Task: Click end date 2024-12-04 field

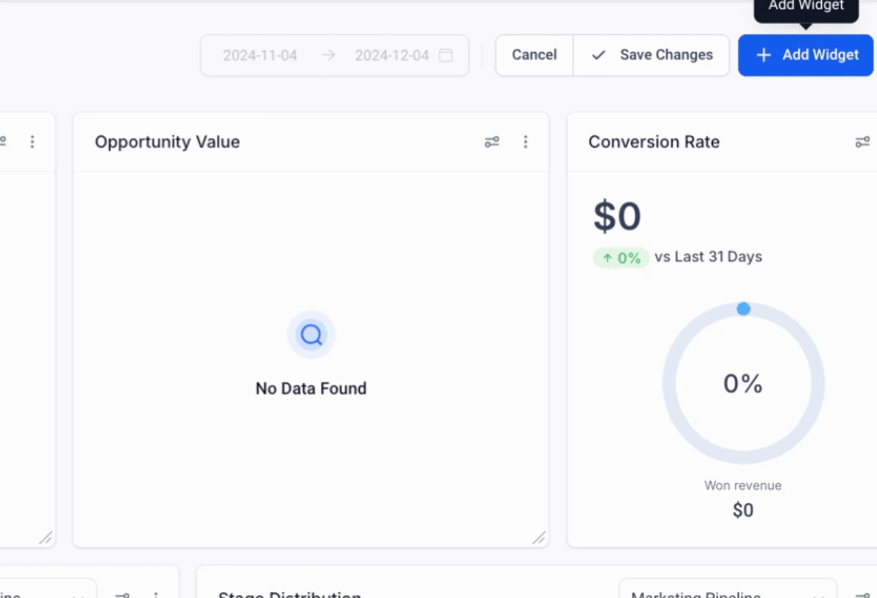Action: (392, 55)
